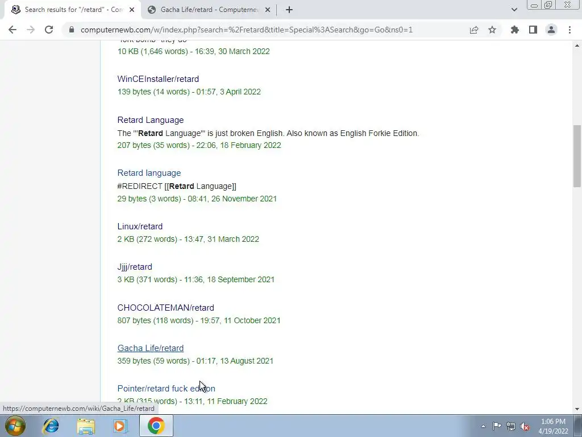Open File Explorer from the taskbar
Viewport: 582px width, 437px height.
click(x=86, y=426)
